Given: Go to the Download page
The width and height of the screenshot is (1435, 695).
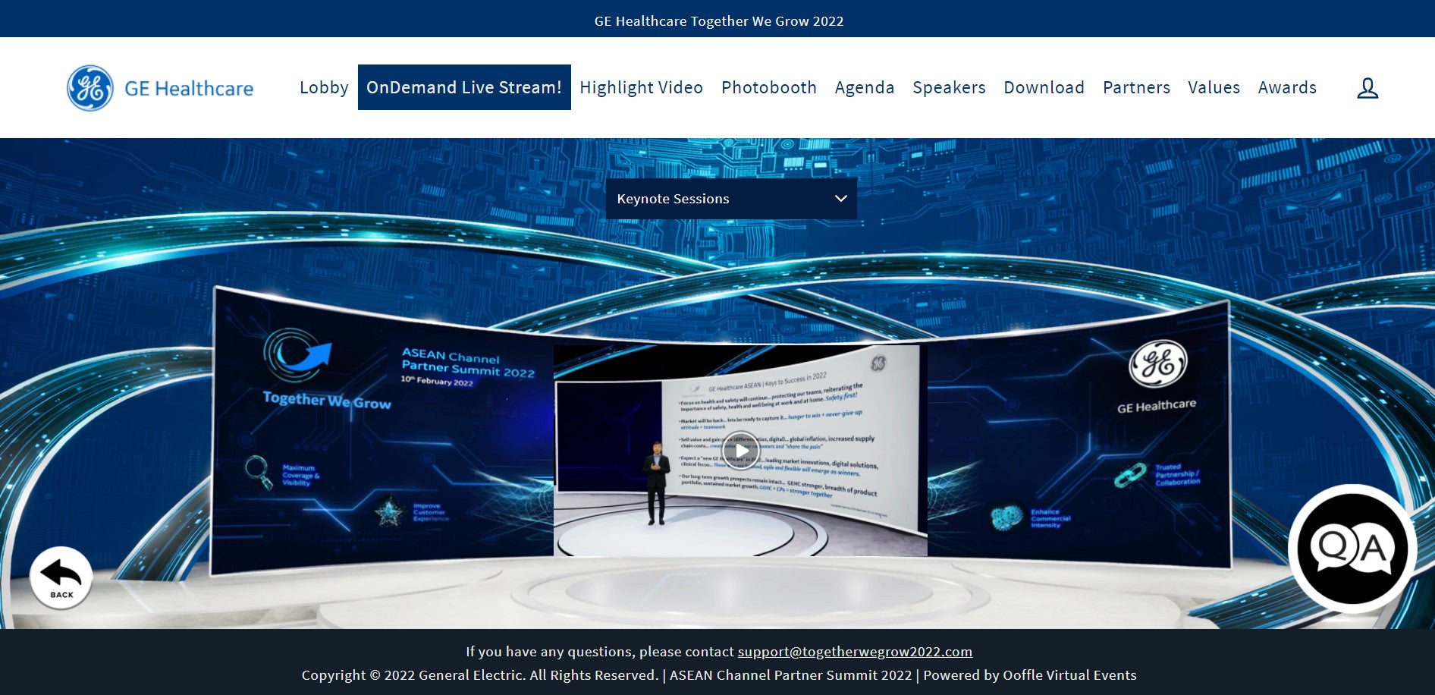Looking at the screenshot, I should point(1044,88).
